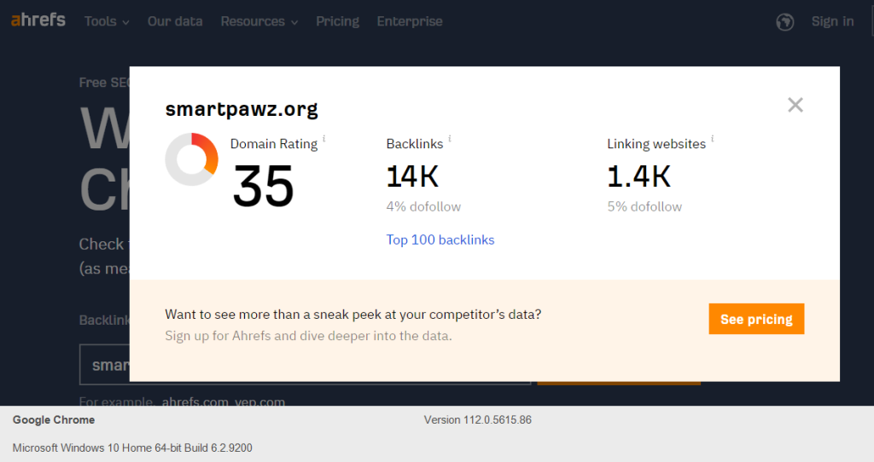Screen dimensions: 874x462
Task: Click the Backlinks info icon
Action: point(450,139)
